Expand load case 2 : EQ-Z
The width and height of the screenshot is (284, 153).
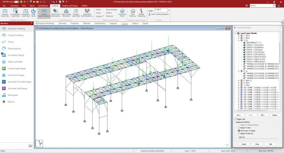[239, 38]
